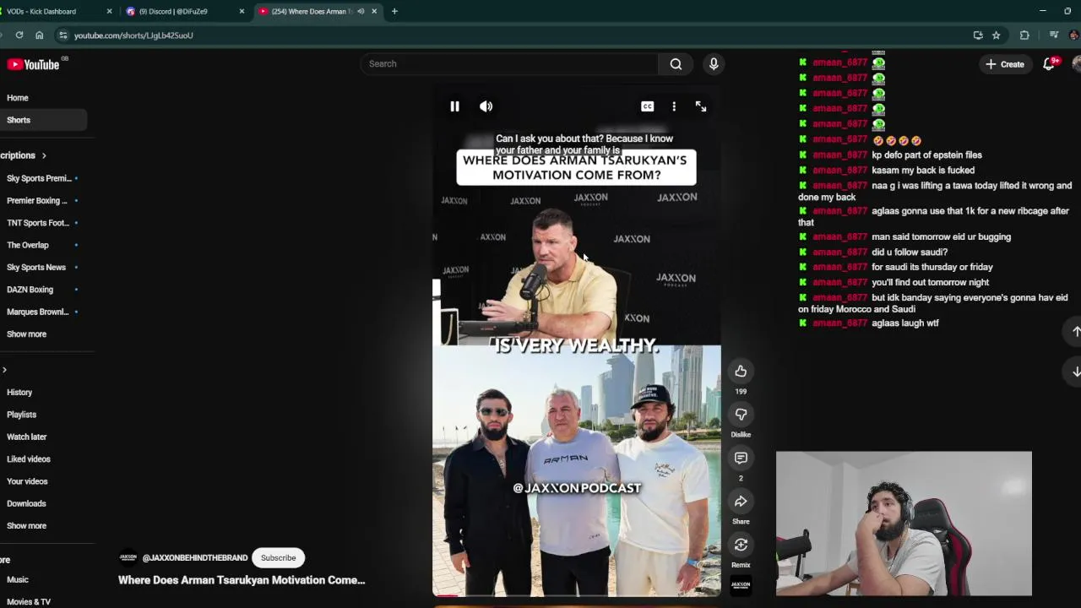Dislike this Short

point(741,414)
